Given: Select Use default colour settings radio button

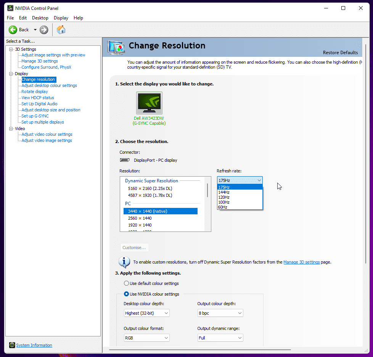Looking at the screenshot, I should [126, 283].
